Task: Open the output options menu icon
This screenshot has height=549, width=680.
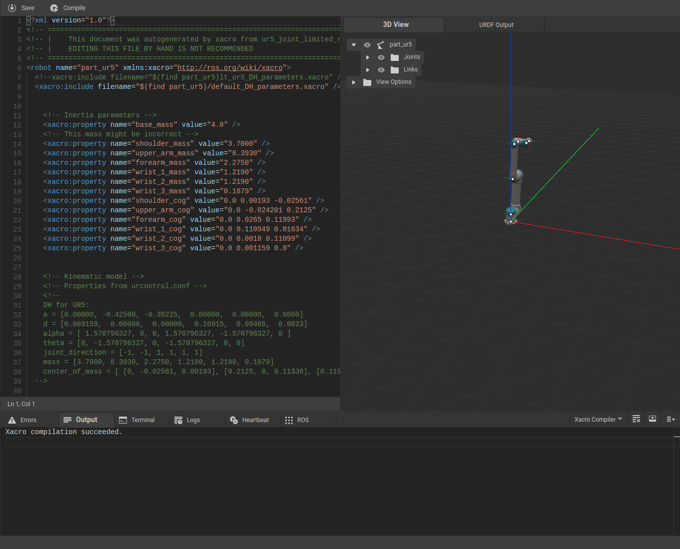Action: coord(671,419)
